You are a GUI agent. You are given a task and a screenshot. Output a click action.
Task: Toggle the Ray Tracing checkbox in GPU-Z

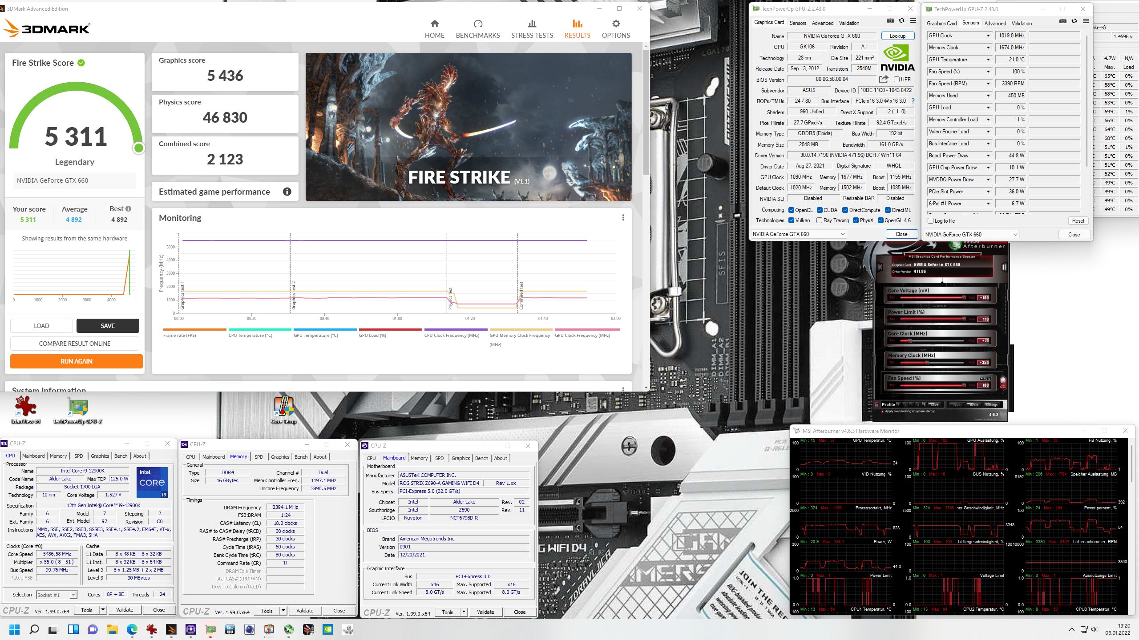click(x=820, y=220)
